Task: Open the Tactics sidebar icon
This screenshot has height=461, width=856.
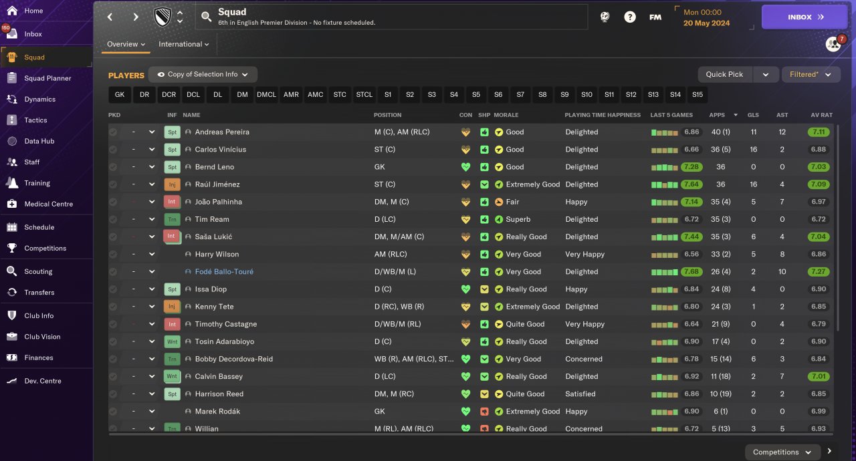Action: [x=12, y=120]
